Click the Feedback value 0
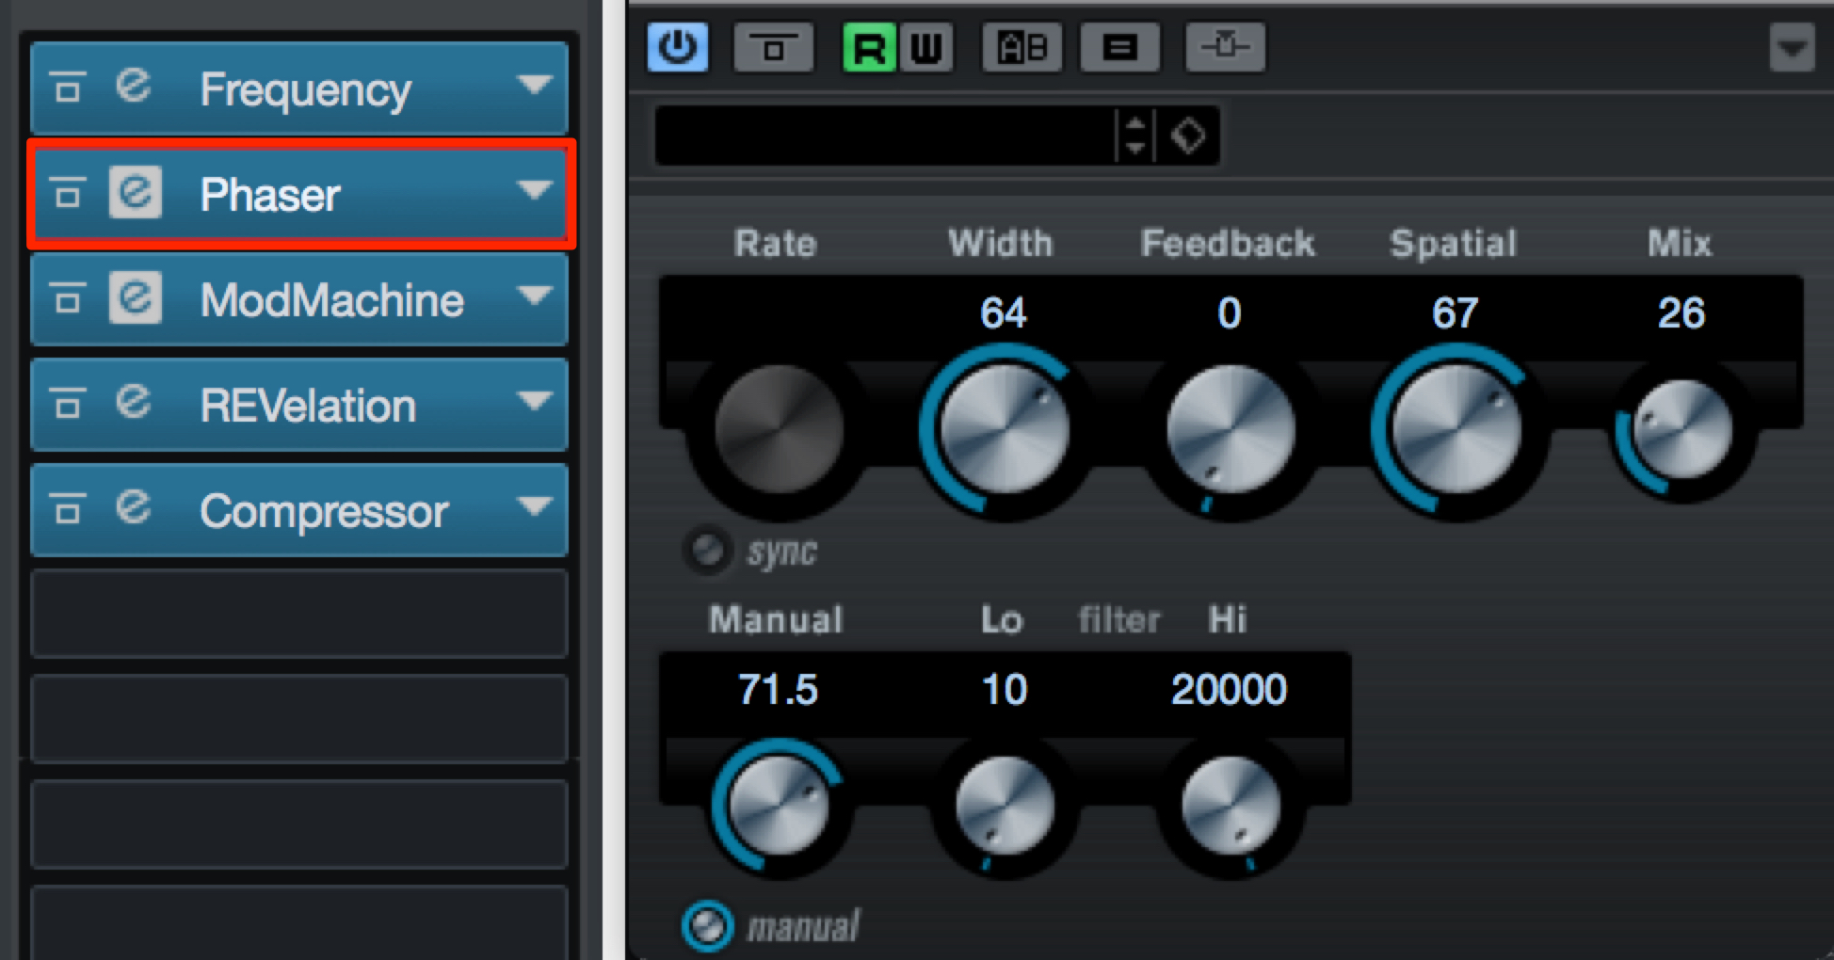1834x960 pixels. [1230, 312]
